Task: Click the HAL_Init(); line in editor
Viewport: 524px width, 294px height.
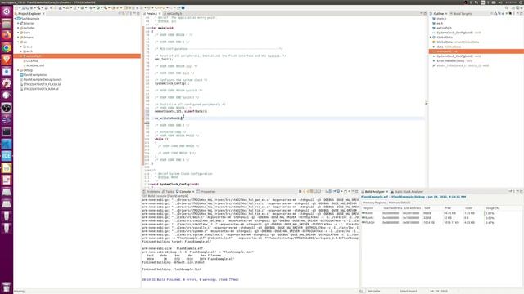Action: click(x=164, y=60)
